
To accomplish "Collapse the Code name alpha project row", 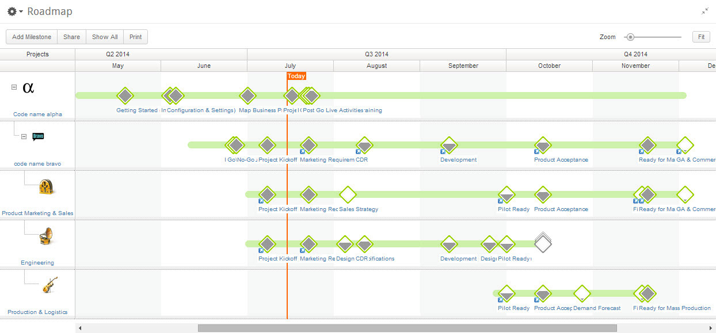I will [13, 86].
